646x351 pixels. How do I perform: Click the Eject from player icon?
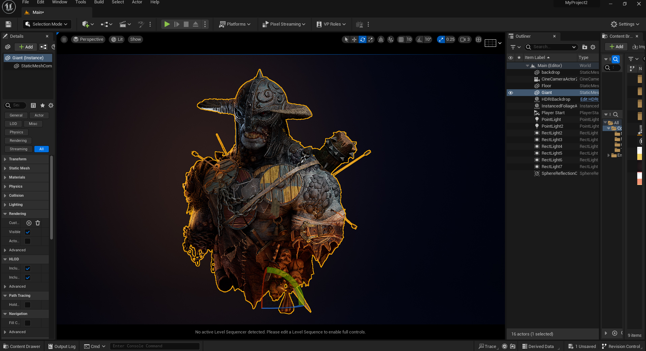coord(196,24)
